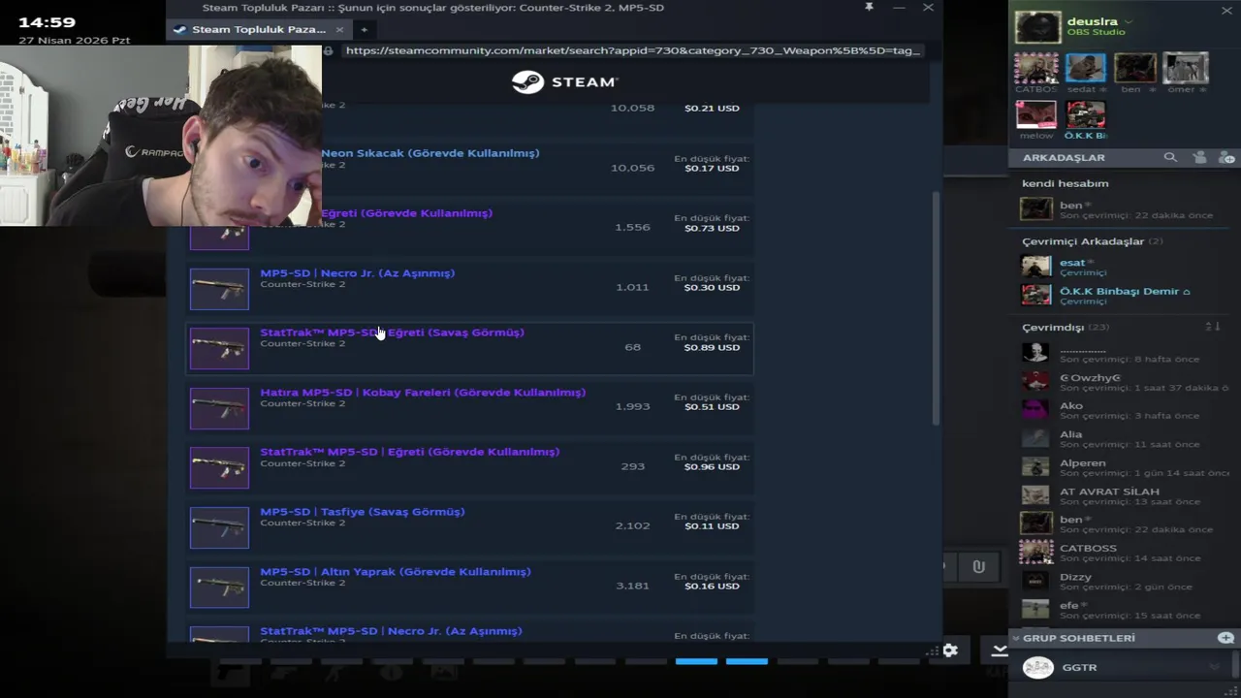Click the padlock icon beside the URL

click(x=329, y=50)
